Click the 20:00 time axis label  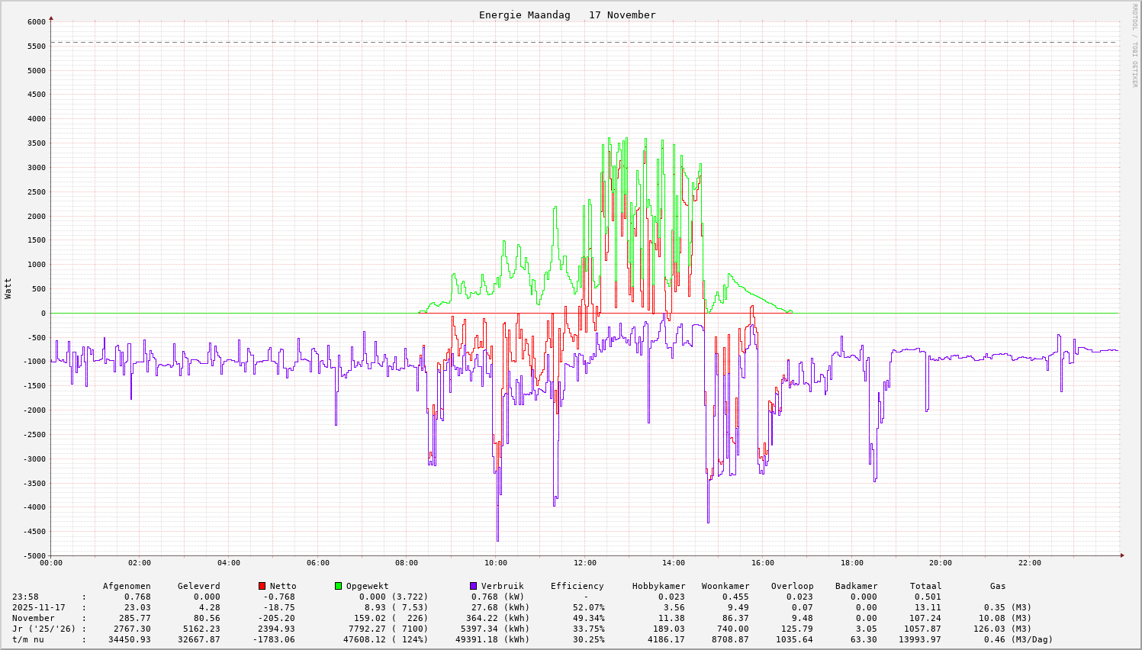click(x=941, y=563)
